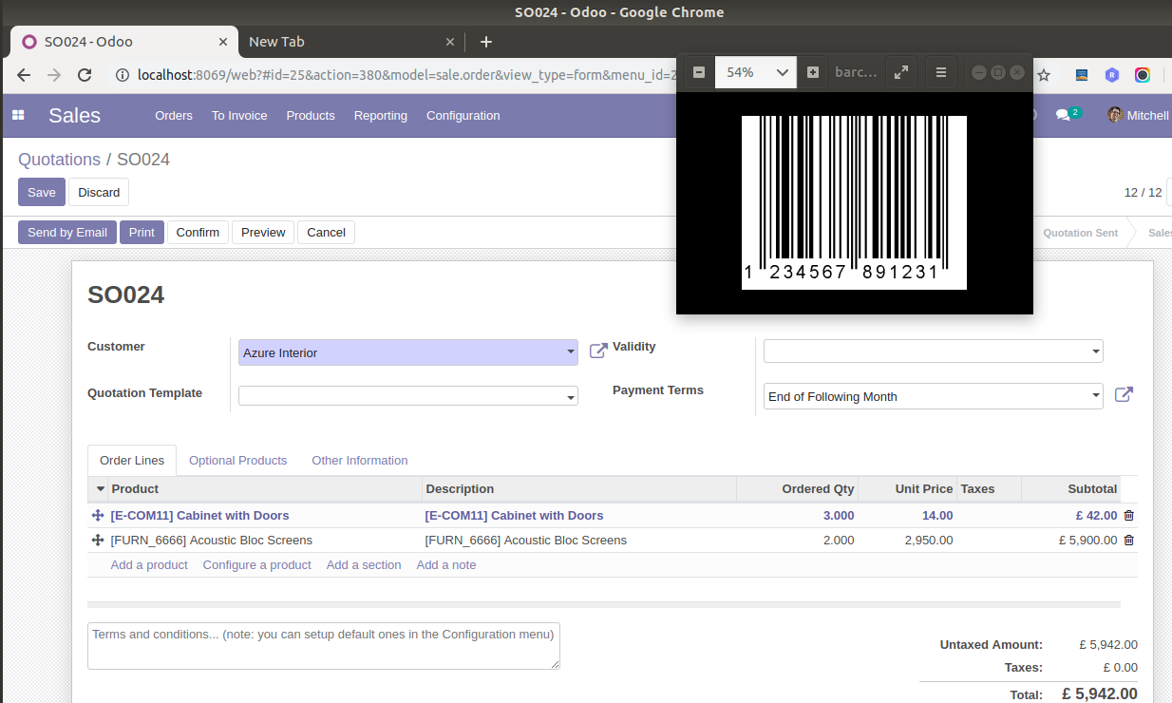The width and height of the screenshot is (1172, 703).
Task: Open the Orders menu
Action: click(x=174, y=115)
